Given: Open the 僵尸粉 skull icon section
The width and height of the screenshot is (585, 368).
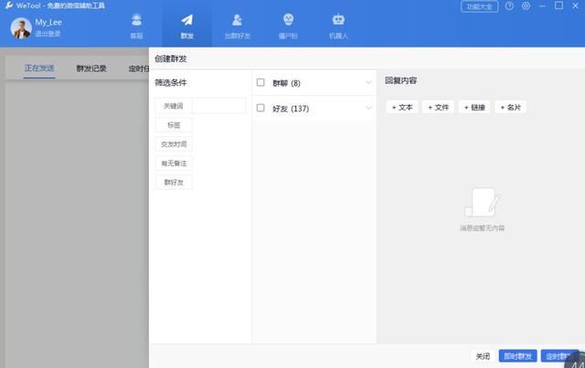Looking at the screenshot, I should 288,26.
